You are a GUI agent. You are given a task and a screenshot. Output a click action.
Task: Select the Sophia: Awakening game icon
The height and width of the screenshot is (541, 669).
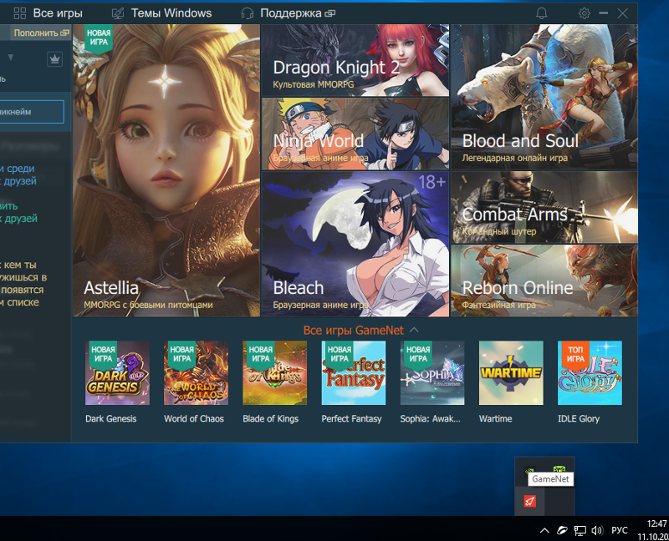[x=432, y=372]
